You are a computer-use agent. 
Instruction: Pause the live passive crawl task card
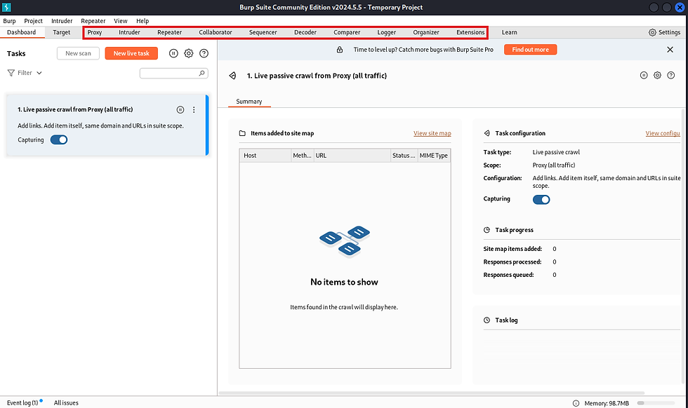tap(180, 109)
